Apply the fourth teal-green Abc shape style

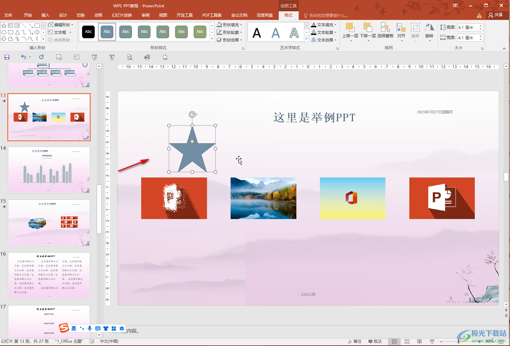[x=144, y=32]
